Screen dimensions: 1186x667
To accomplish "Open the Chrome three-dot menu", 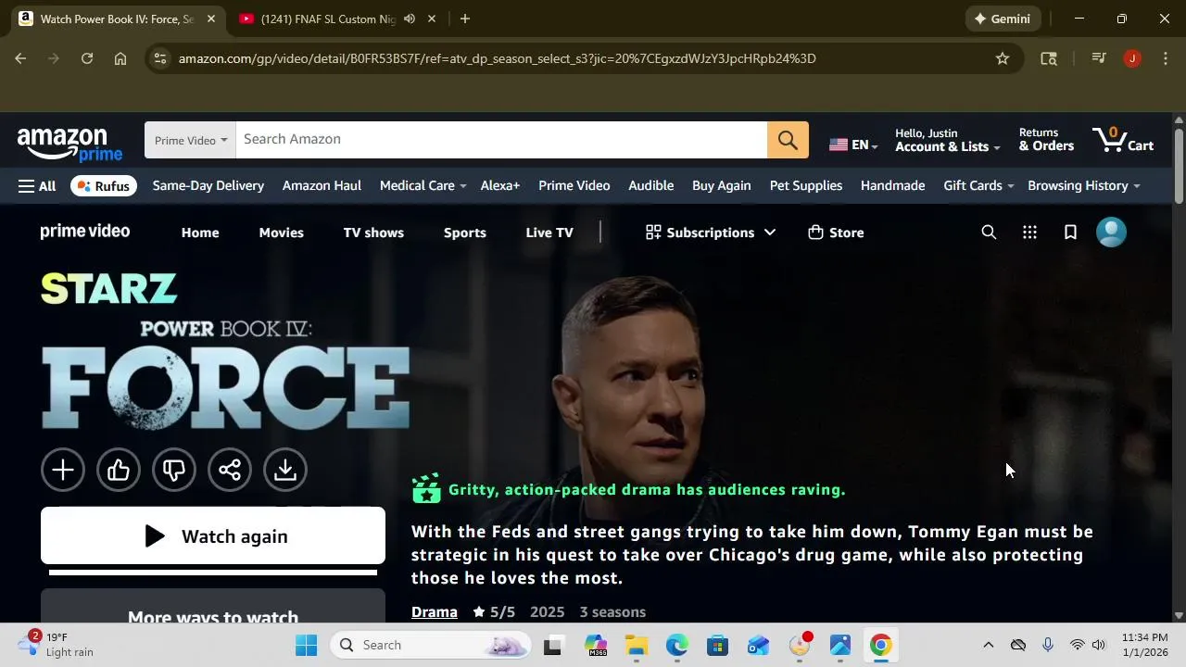I will point(1166,58).
